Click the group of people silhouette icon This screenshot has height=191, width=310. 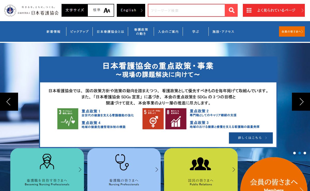point(200,164)
